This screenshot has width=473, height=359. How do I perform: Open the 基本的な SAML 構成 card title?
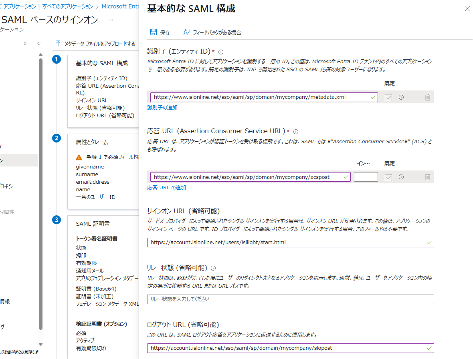102,63
